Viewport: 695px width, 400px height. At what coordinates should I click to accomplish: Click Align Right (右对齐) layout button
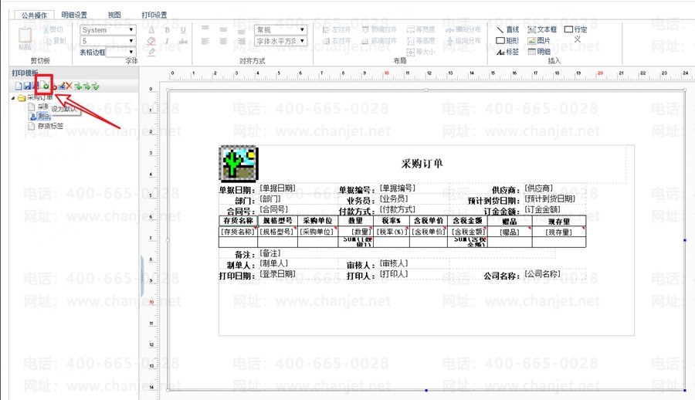coord(337,41)
